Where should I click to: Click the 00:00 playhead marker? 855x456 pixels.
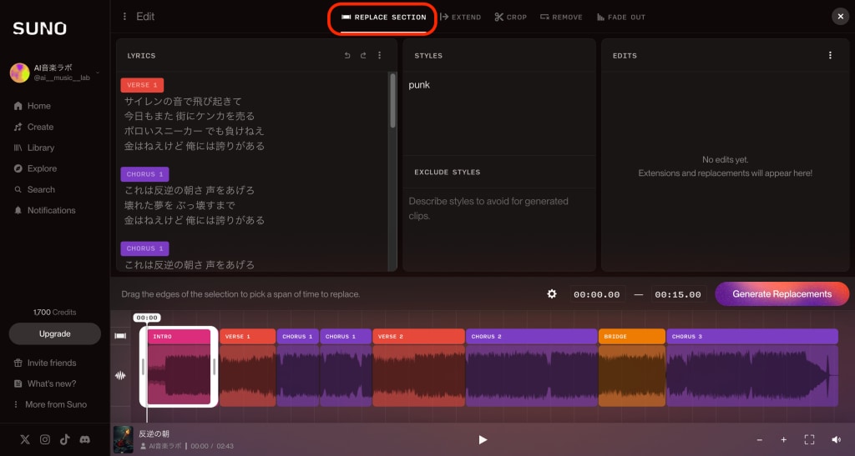click(x=147, y=318)
